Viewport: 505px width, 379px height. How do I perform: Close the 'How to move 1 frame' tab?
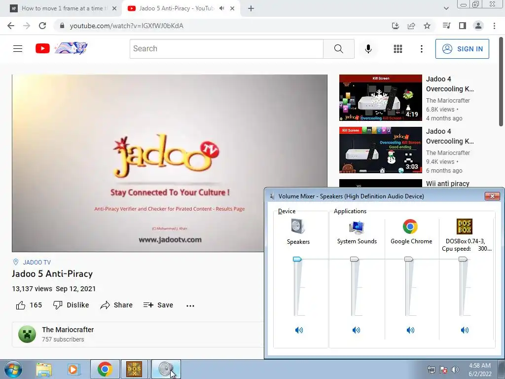pyautogui.click(x=114, y=8)
